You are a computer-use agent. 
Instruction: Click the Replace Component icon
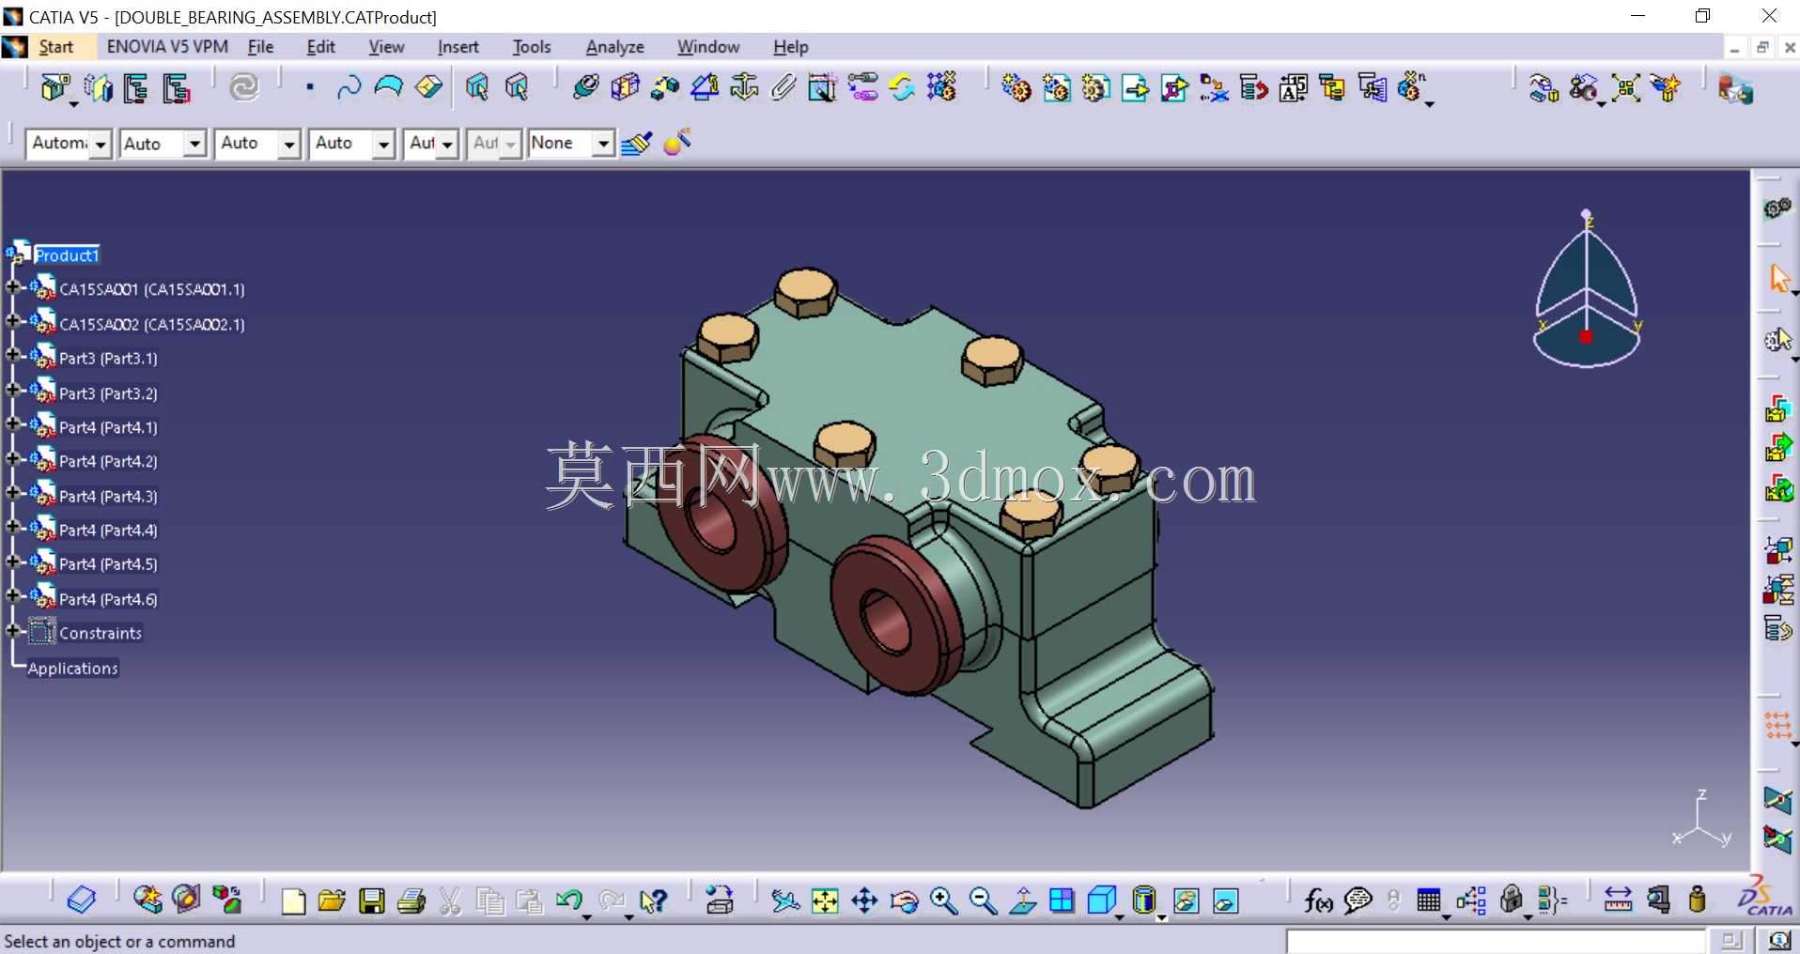click(x=1214, y=88)
